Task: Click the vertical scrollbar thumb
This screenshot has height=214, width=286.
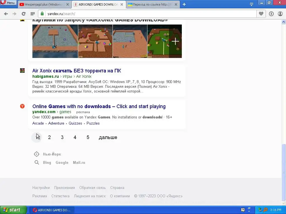Action: click(284, 172)
